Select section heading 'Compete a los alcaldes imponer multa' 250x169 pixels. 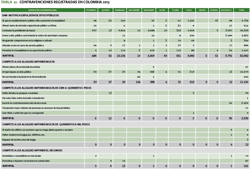pyautogui.click(x=28, y=61)
